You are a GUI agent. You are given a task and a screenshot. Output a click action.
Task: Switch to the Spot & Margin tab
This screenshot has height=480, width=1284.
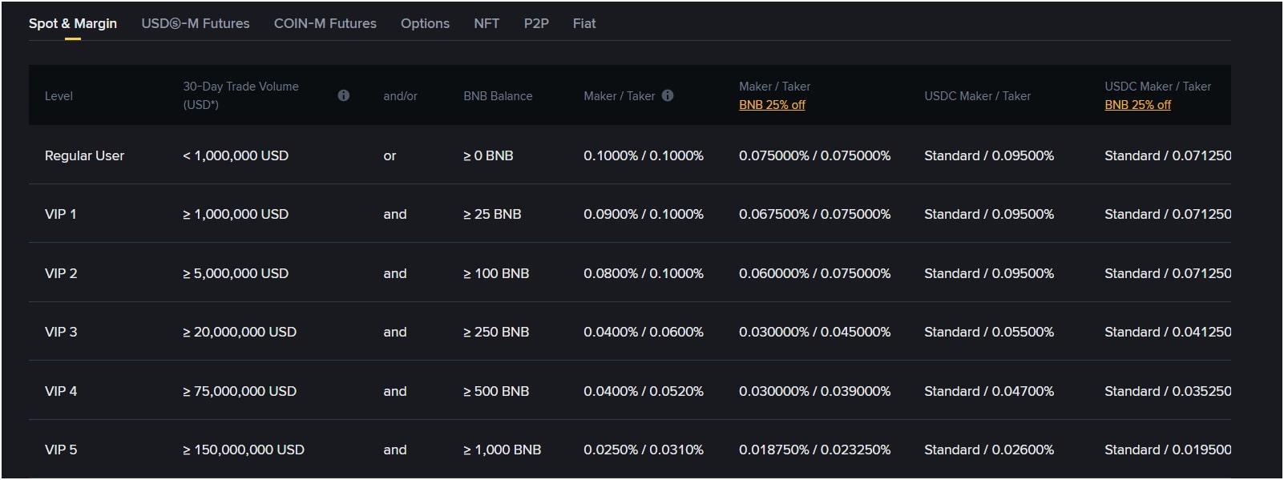pyautogui.click(x=73, y=23)
